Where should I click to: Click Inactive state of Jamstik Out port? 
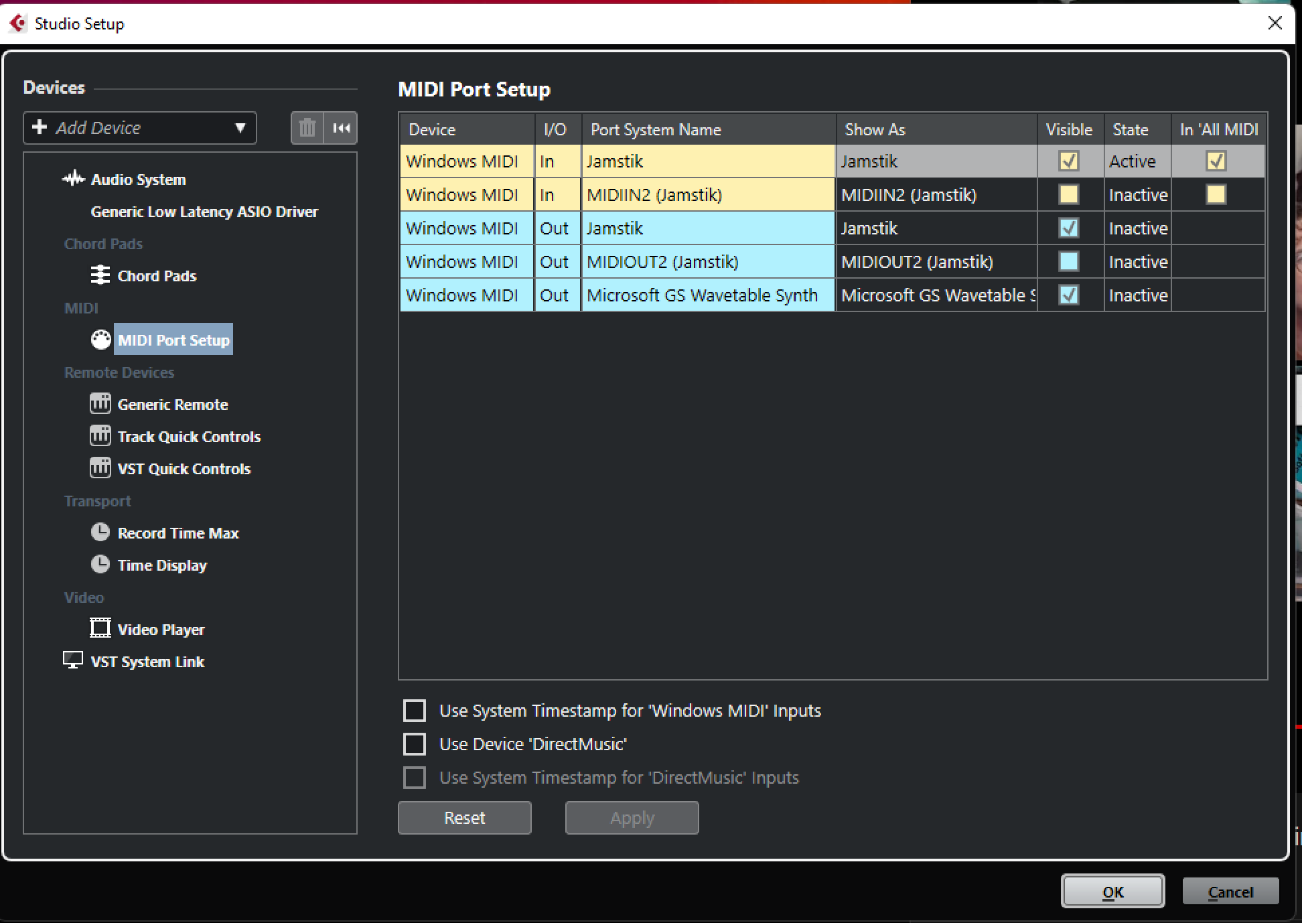(x=1137, y=228)
